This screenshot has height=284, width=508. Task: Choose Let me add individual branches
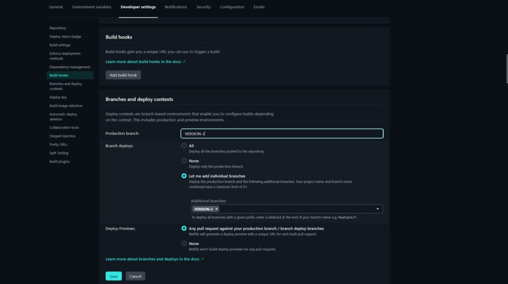pyautogui.click(x=184, y=176)
